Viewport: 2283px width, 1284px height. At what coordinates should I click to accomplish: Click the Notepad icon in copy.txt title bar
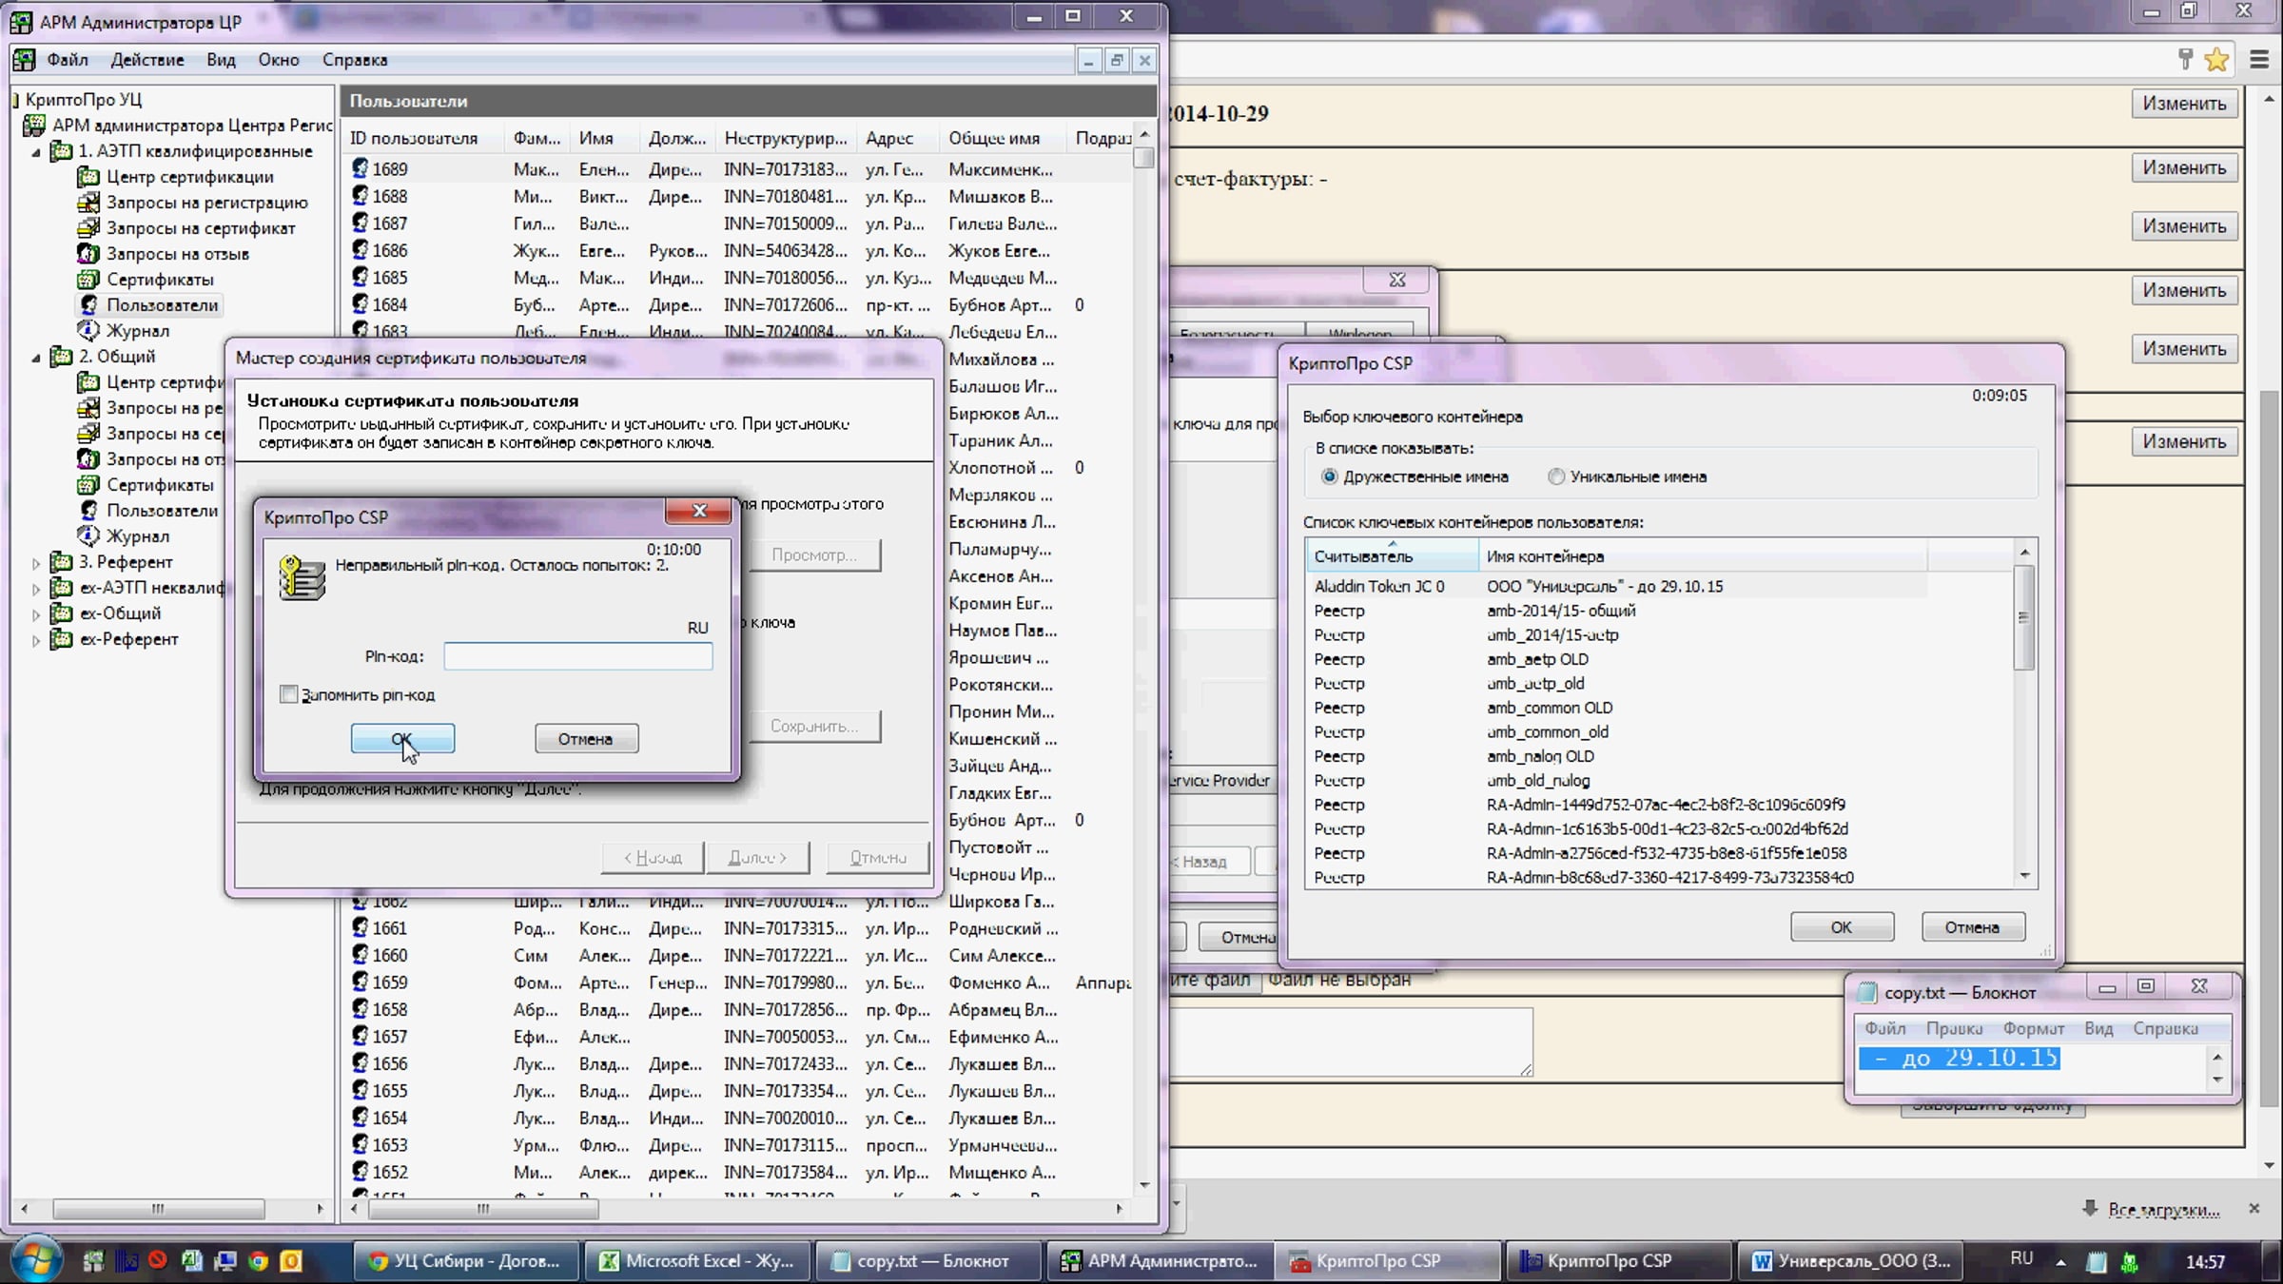1866,993
